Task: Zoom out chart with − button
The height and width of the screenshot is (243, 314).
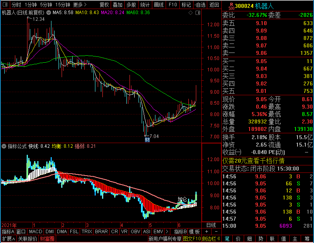Action: tap(216, 232)
